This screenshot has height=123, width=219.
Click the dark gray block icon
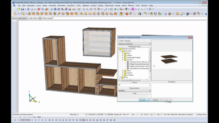click(139, 14)
